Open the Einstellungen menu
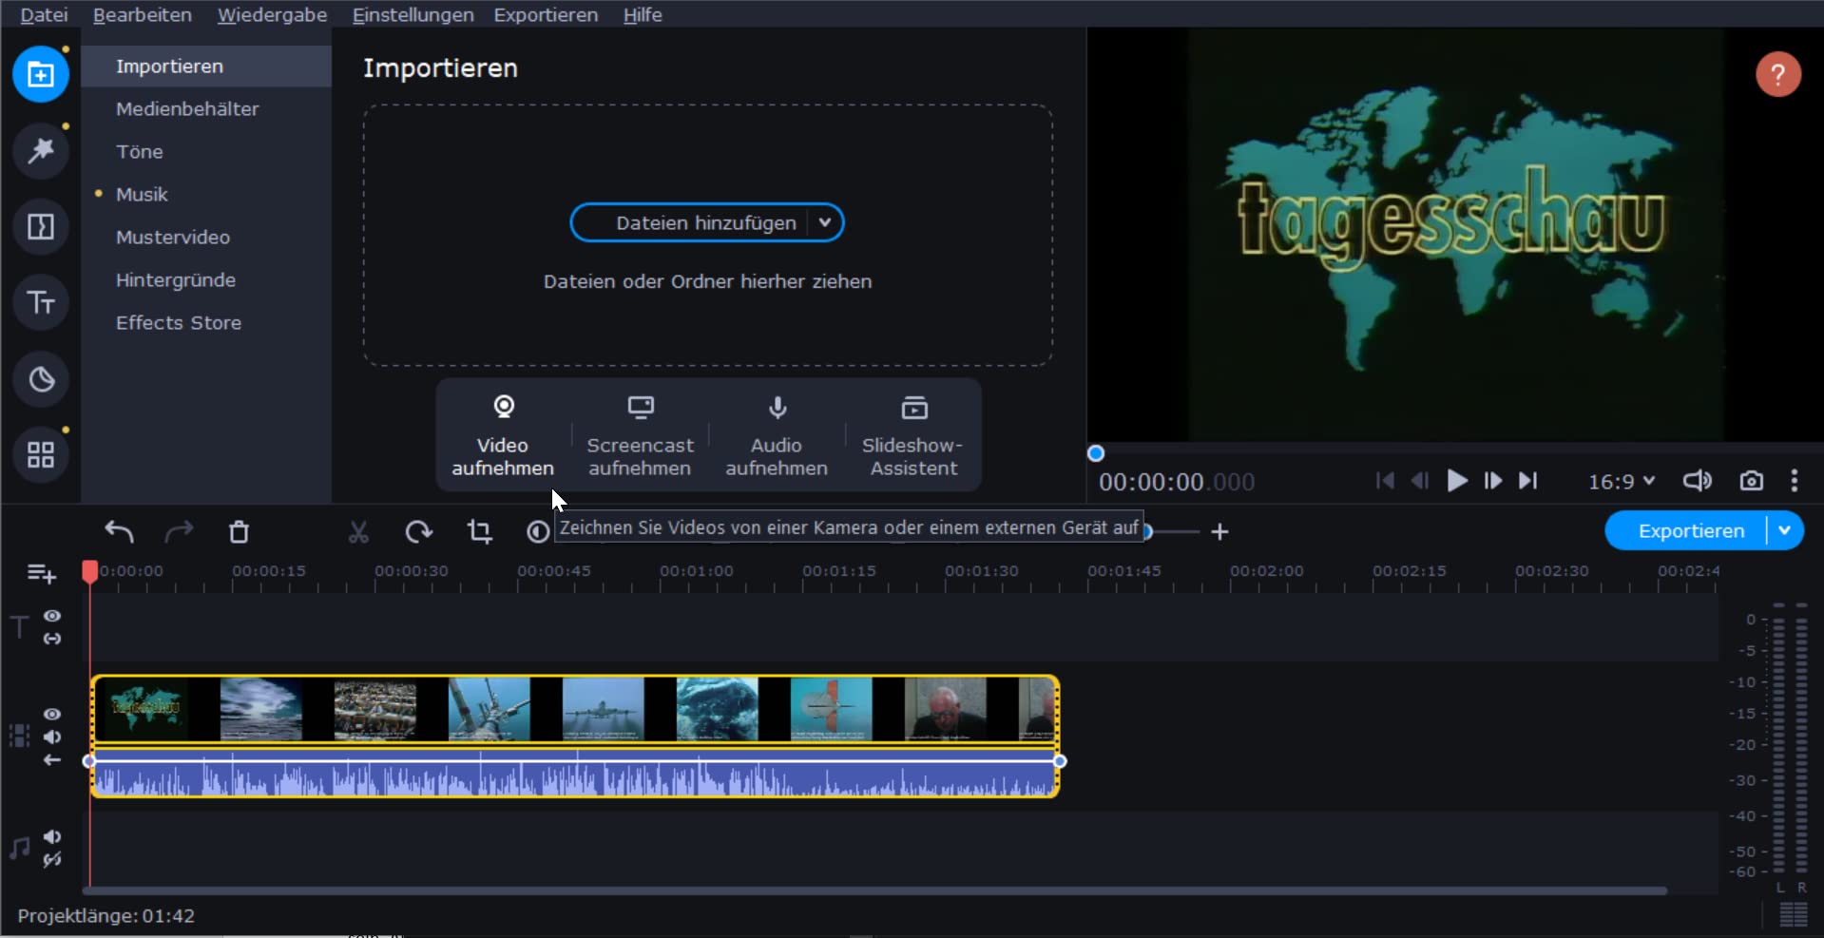 point(413,14)
